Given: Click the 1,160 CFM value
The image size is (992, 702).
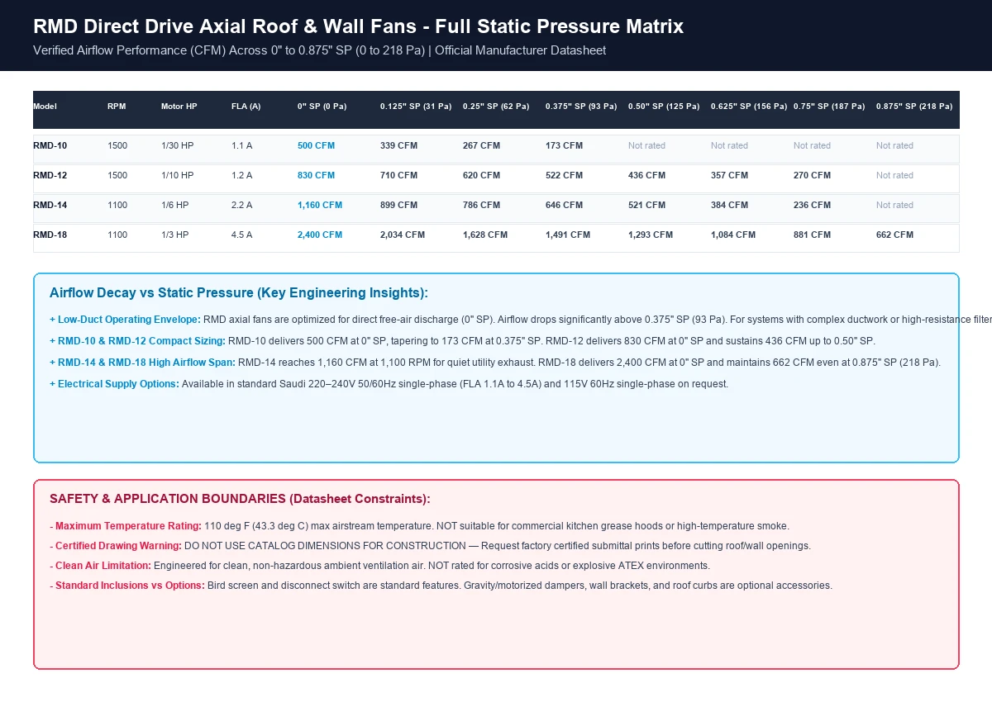Looking at the screenshot, I should [x=320, y=206].
